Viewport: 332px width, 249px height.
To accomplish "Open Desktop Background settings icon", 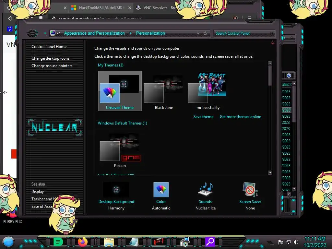I will click(x=116, y=190).
